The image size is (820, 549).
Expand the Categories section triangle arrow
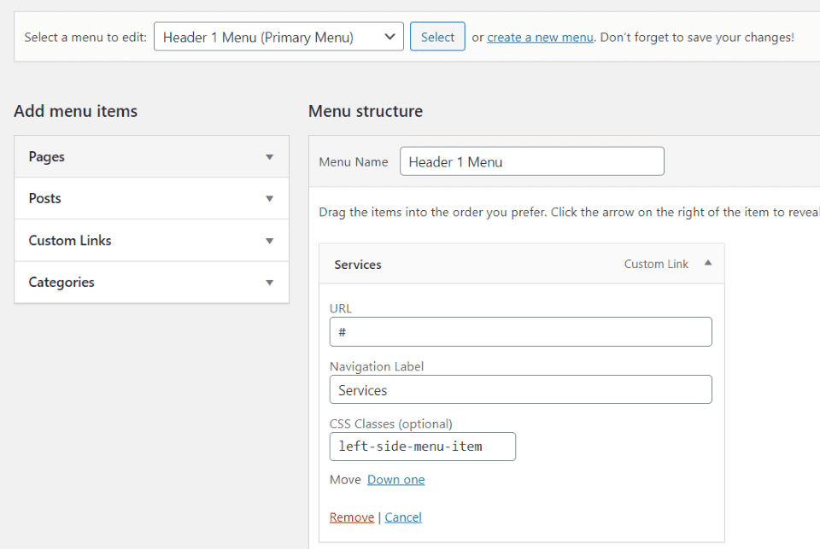click(269, 283)
